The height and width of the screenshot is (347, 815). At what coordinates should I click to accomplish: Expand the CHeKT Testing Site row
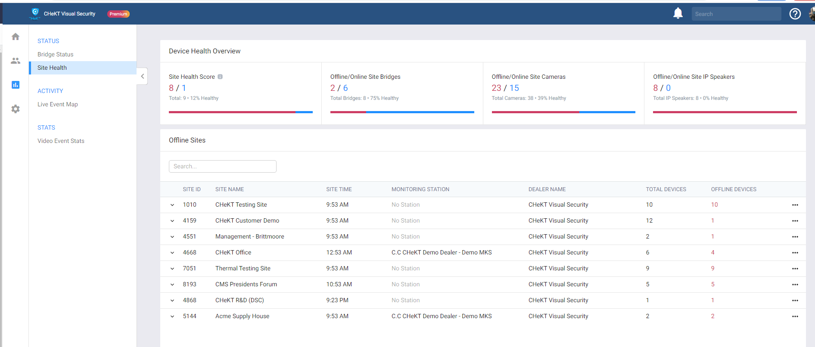(172, 205)
